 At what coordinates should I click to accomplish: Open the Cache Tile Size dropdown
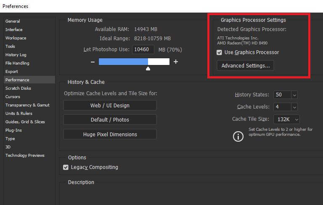296,119
